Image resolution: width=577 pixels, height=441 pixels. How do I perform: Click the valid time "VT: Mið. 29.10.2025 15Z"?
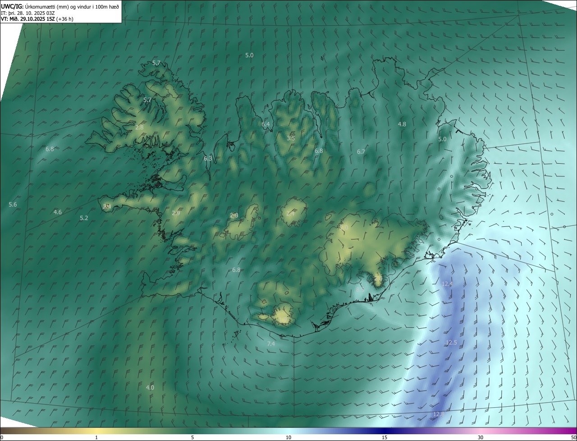[x=27, y=19]
